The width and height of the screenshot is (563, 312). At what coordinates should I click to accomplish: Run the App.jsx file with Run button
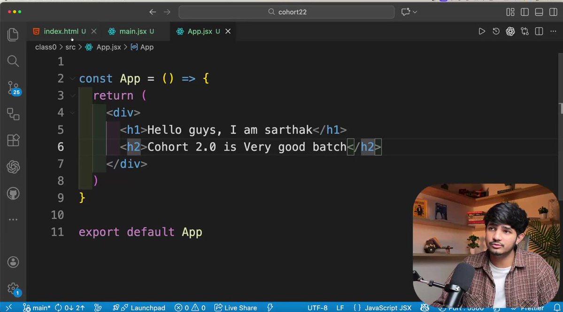click(482, 31)
